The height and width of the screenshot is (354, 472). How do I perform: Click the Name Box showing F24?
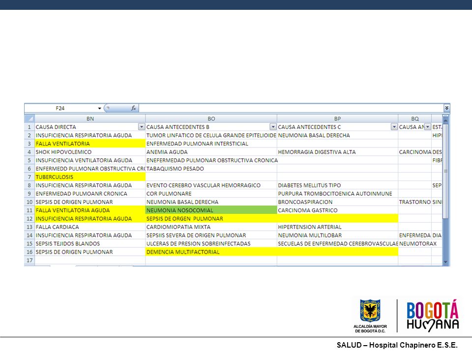pos(60,108)
